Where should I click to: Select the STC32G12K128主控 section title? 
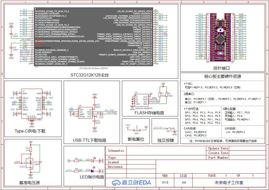click(x=90, y=75)
